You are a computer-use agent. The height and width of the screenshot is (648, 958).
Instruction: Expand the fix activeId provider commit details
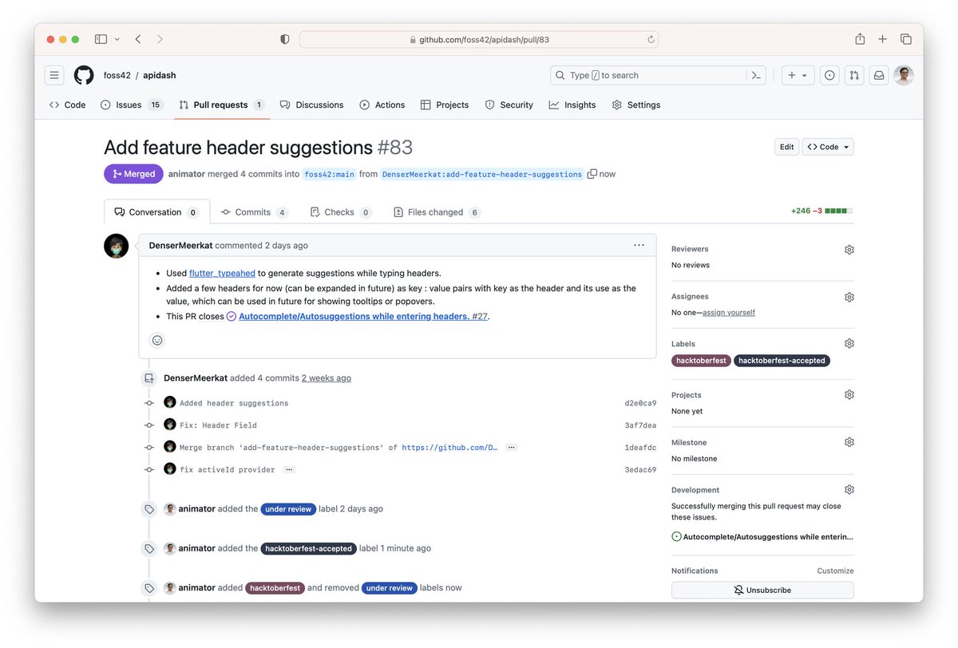click(x=289, y=470)
